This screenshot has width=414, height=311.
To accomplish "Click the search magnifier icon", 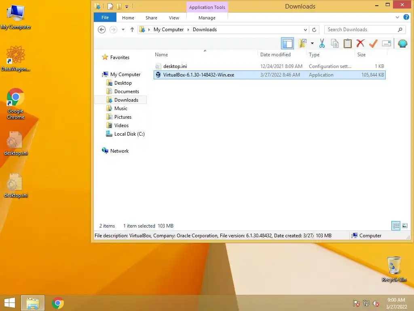I will 400,30.
